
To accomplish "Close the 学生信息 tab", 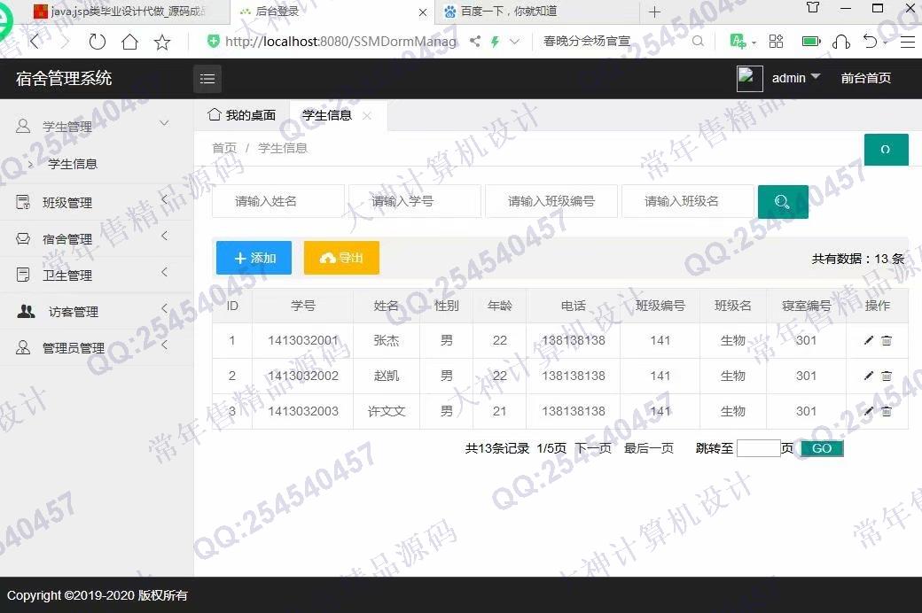I will [367, 116].
